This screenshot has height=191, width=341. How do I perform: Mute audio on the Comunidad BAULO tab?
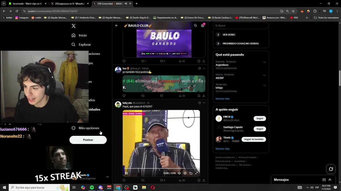pyautogui.click(x=126, y=4)
